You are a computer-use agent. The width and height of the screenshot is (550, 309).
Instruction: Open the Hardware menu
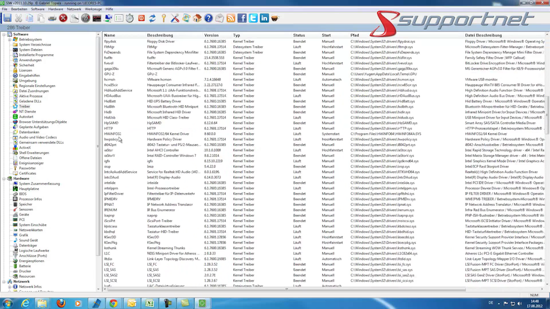tap(56, 9)
